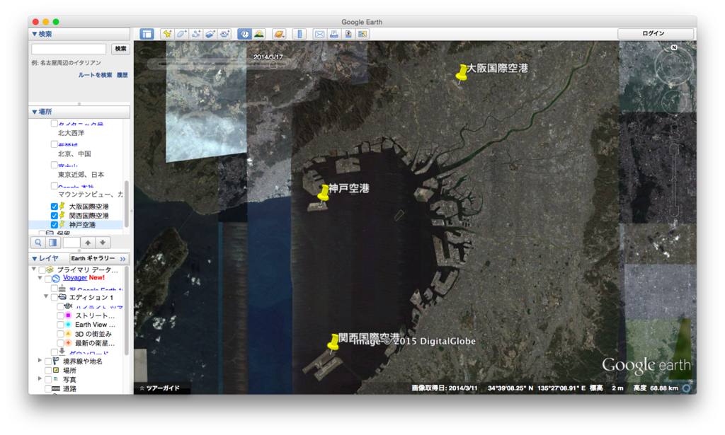725x435 pixels.
Task: Add a path using toolbar icon
Action: [x=195, y=34]
